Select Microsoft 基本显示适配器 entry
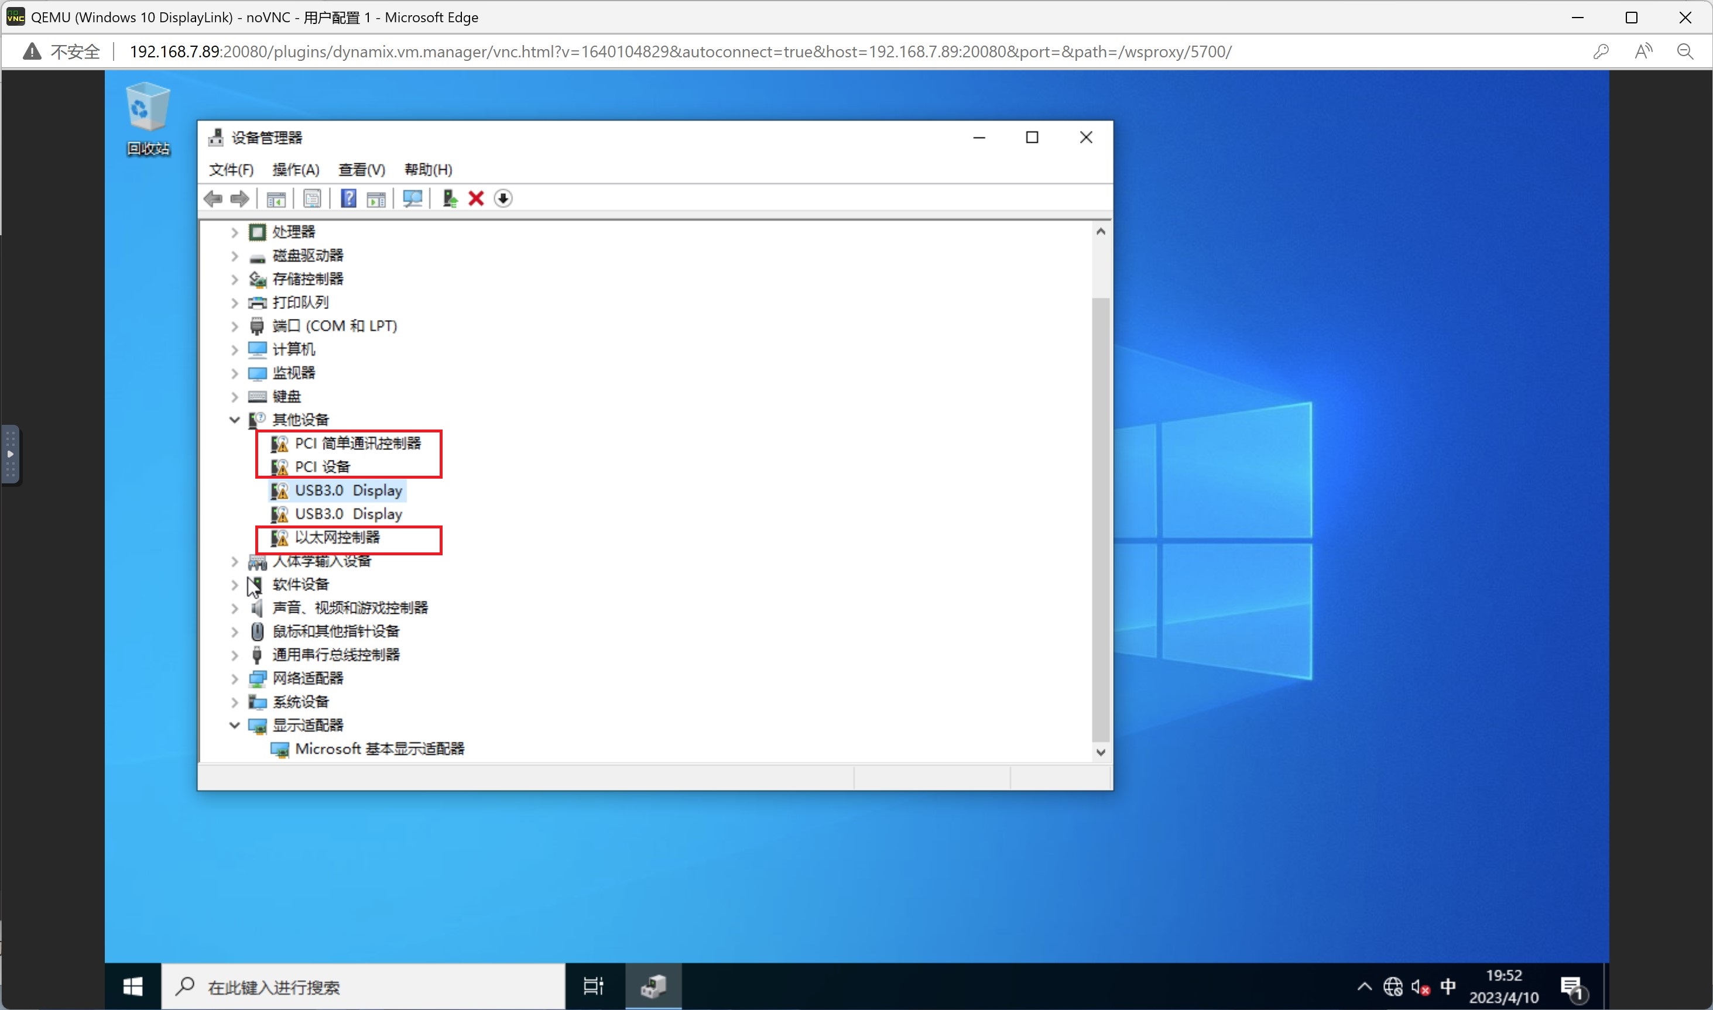The image size is (1713, 1010). coord(379,750)
